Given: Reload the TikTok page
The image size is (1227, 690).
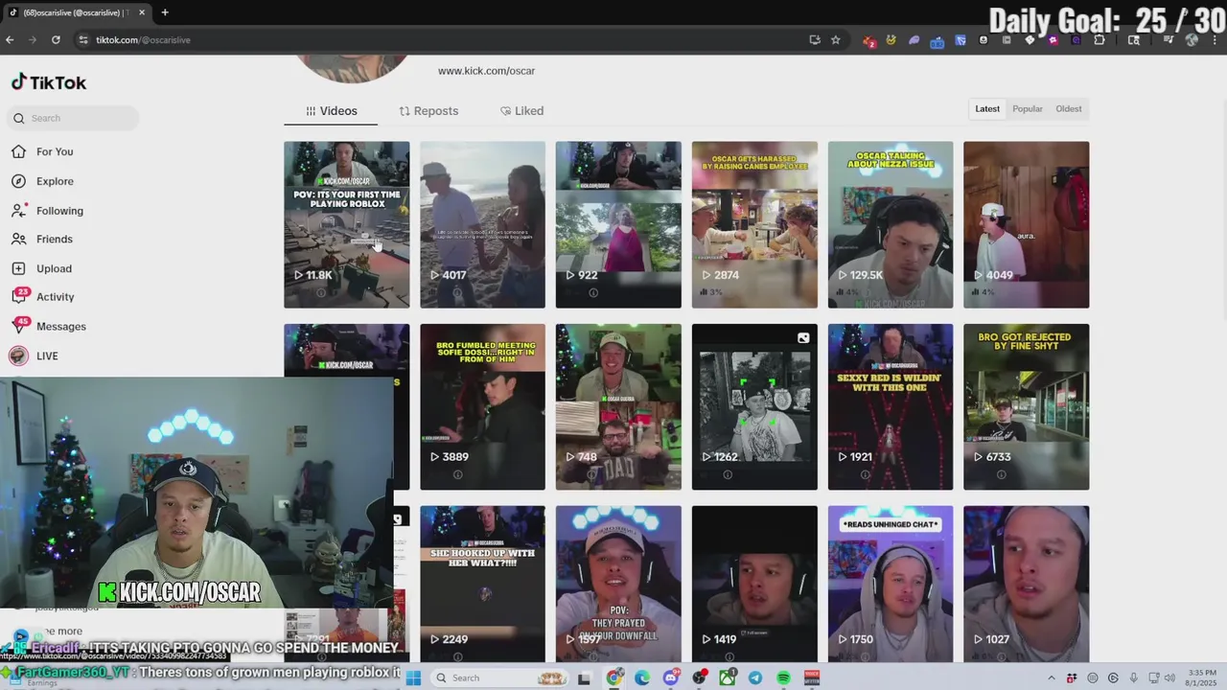Looking at the screenshot, I should click(56, 39).
